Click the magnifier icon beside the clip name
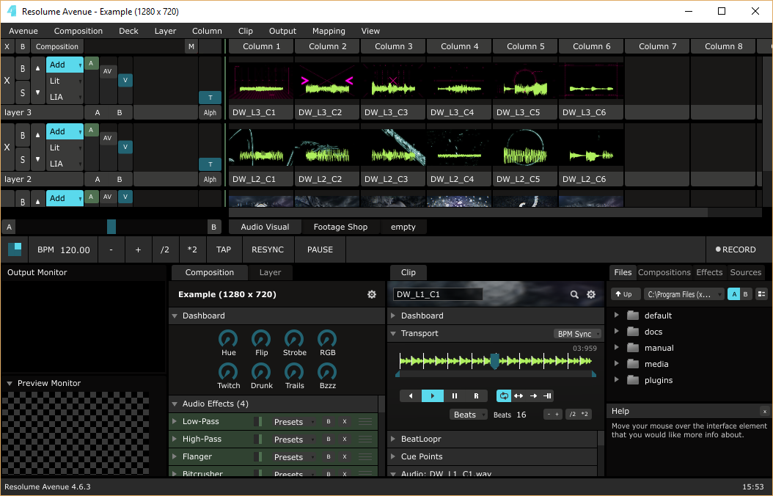The width and height of the screenshot is (773, 496). pos(574,294)
